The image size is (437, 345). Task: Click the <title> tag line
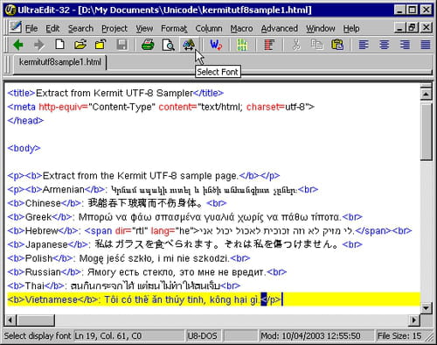point(115,93)
